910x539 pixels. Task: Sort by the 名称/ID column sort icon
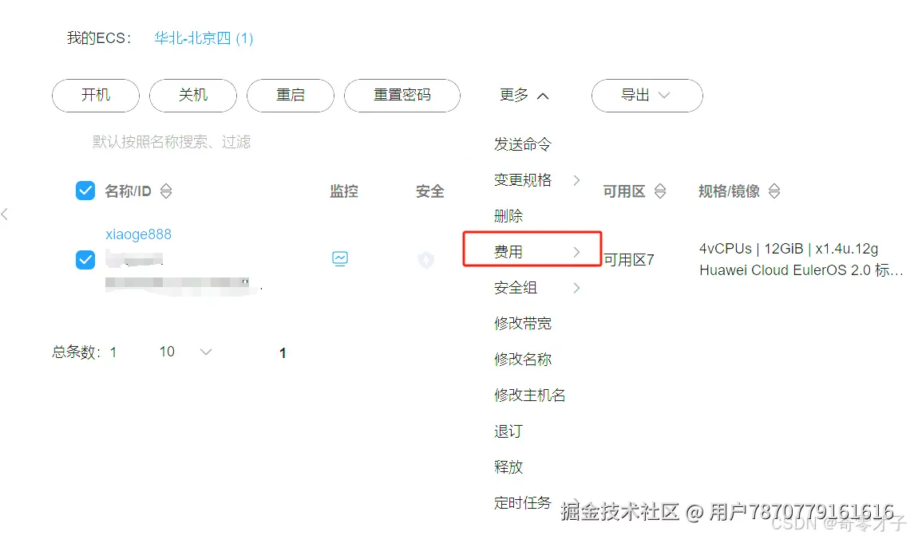click(x=166, y=191)
